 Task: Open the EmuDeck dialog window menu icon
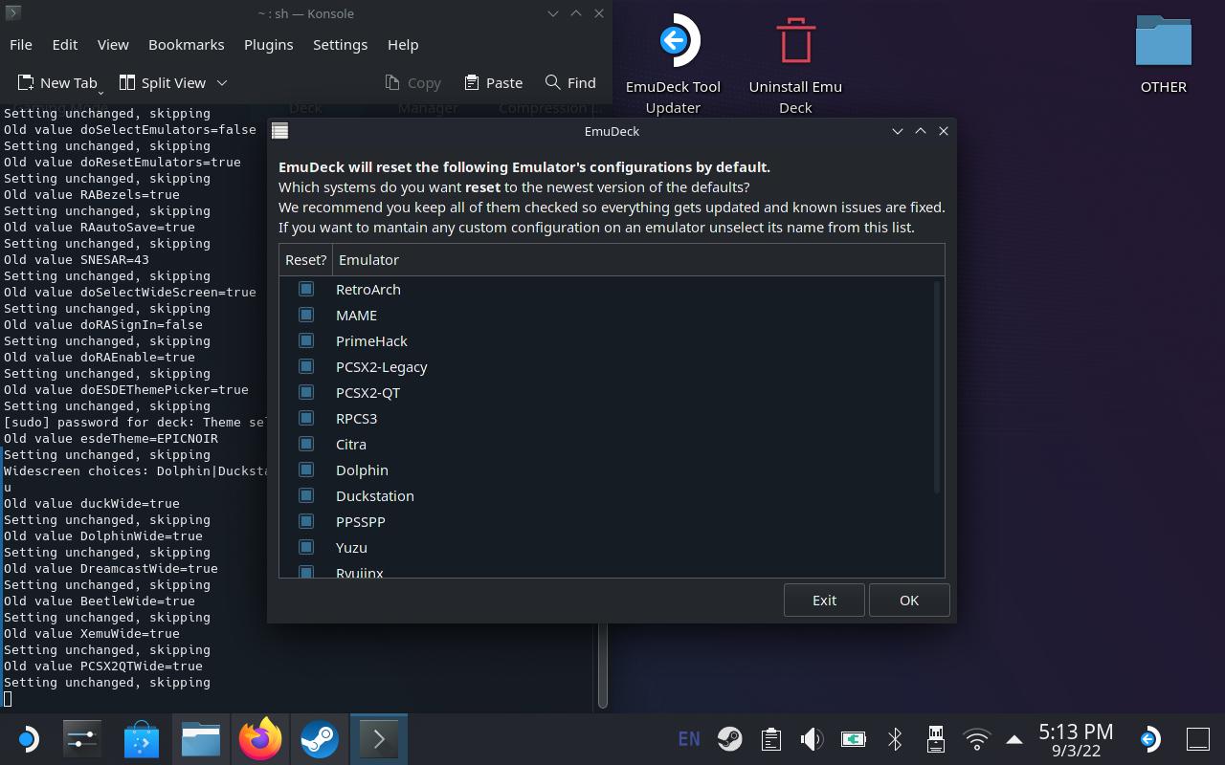(x=279, y=131)
